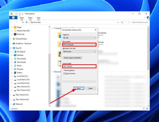Click the Back navigation arrow
Screen dimensions: 159x122
[x=12, y=22]
